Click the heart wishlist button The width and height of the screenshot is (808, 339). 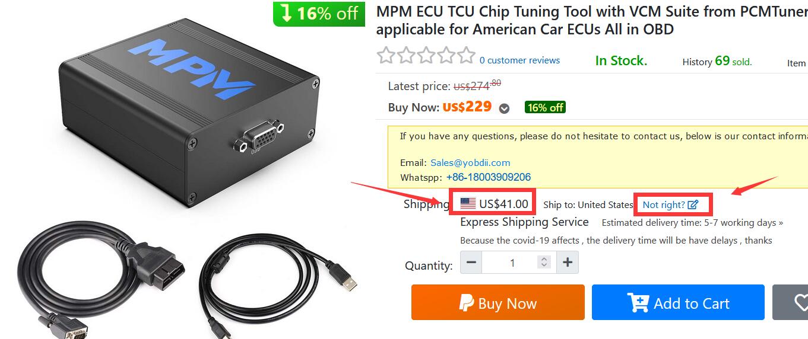pyautogui.click(x=793, y=302)
